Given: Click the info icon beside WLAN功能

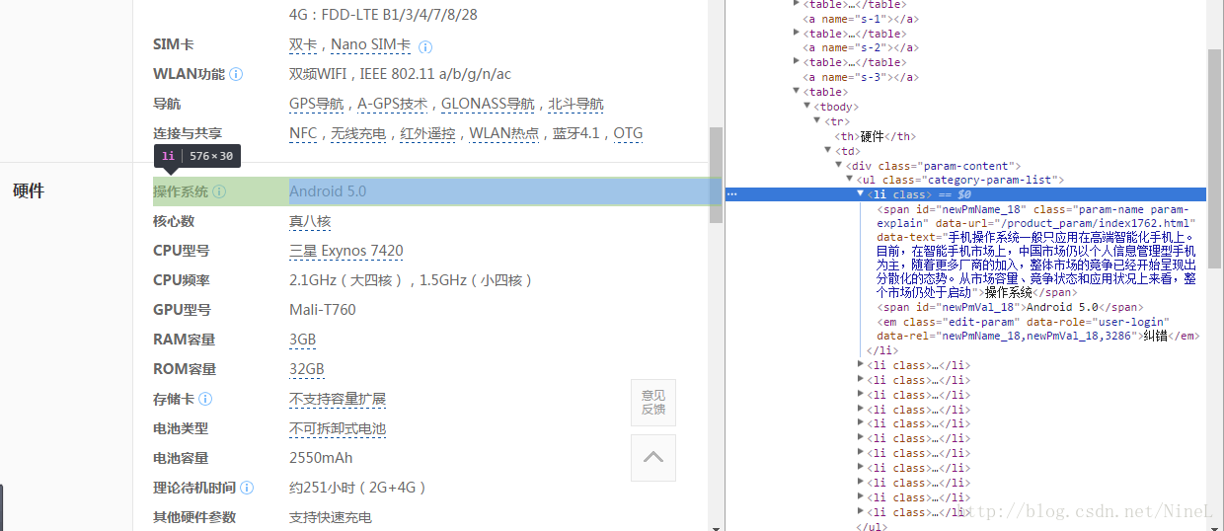Looking at the screenshot, I should click(x=236, y=74).
